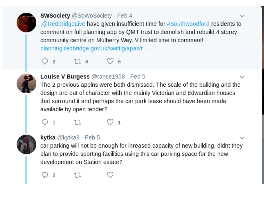Open the Louise V Burgess display name
The image size is (264, 198).
pos(65,77)
